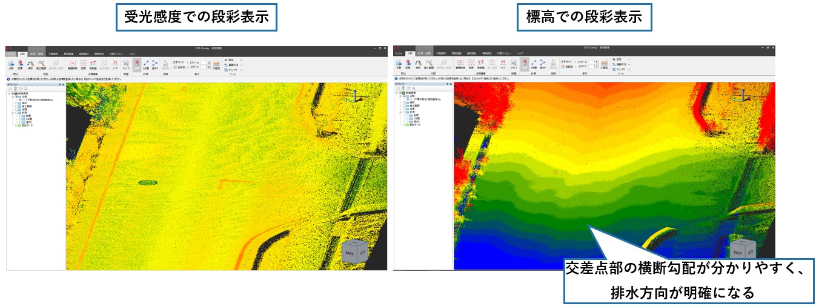Select the 密度 icon in the intensity window ribbon

83,64
